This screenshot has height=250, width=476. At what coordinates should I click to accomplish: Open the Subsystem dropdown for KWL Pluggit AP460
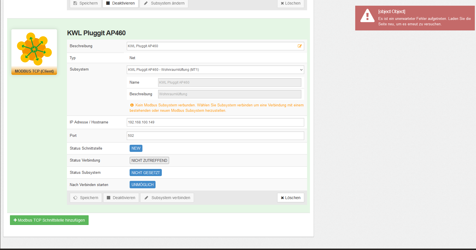[x=215, y=70]
